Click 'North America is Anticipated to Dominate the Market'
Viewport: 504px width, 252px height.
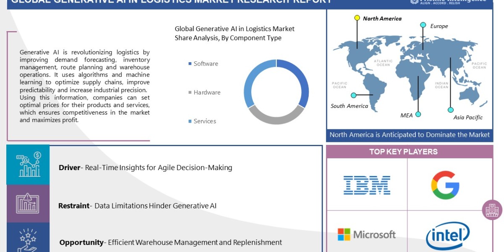pyautogui.click(x=409, y=135)
